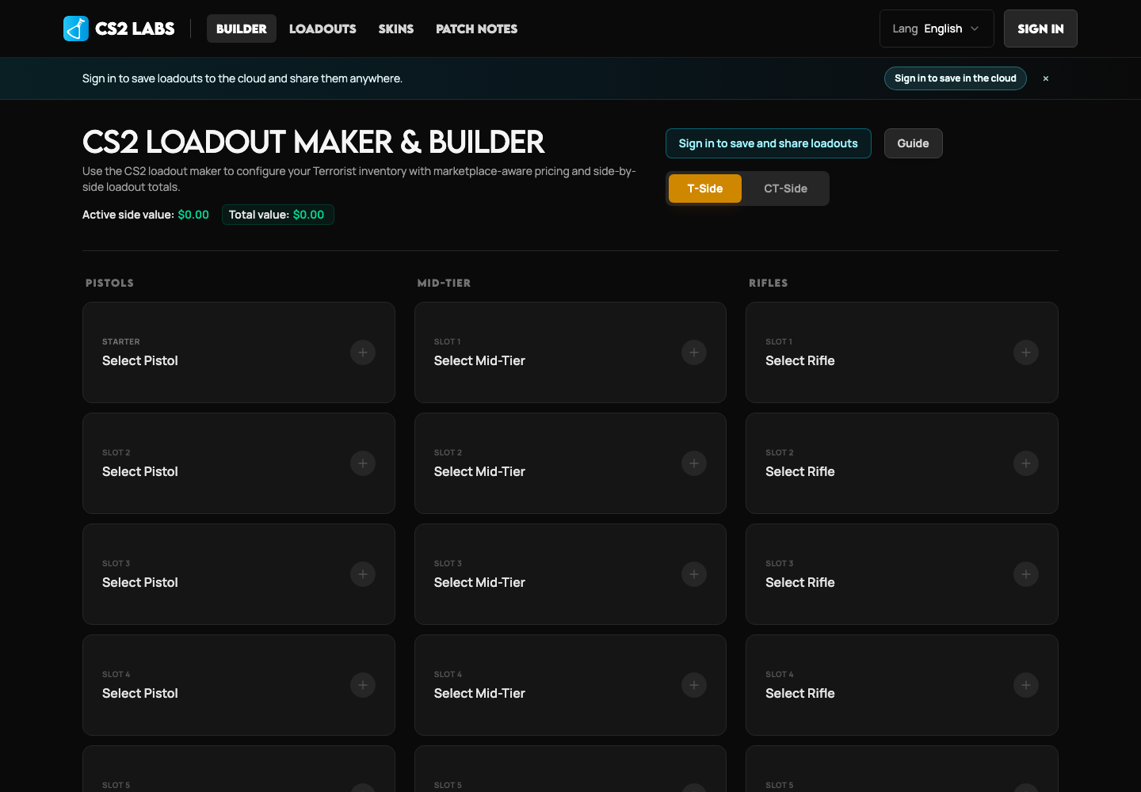Click the CS2 LABS brand name
1141x792 pixels.
pos(135,29)
